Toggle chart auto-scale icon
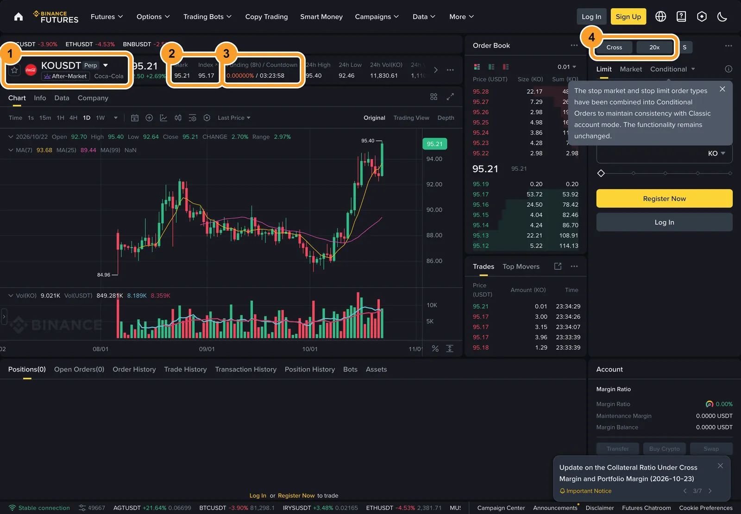The height and width of the screenshot is (514, 741). click(x=450, y=348)
